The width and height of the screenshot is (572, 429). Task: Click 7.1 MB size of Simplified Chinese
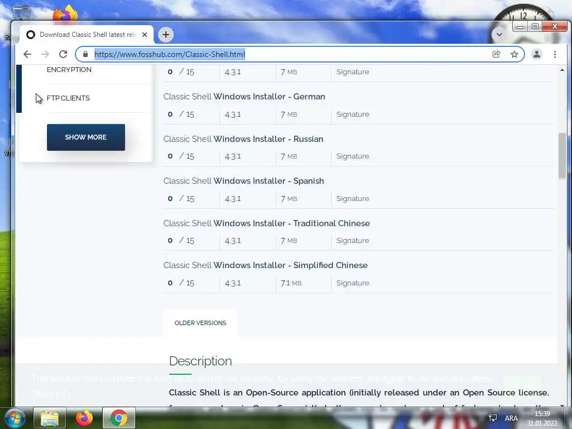point(291,283)
